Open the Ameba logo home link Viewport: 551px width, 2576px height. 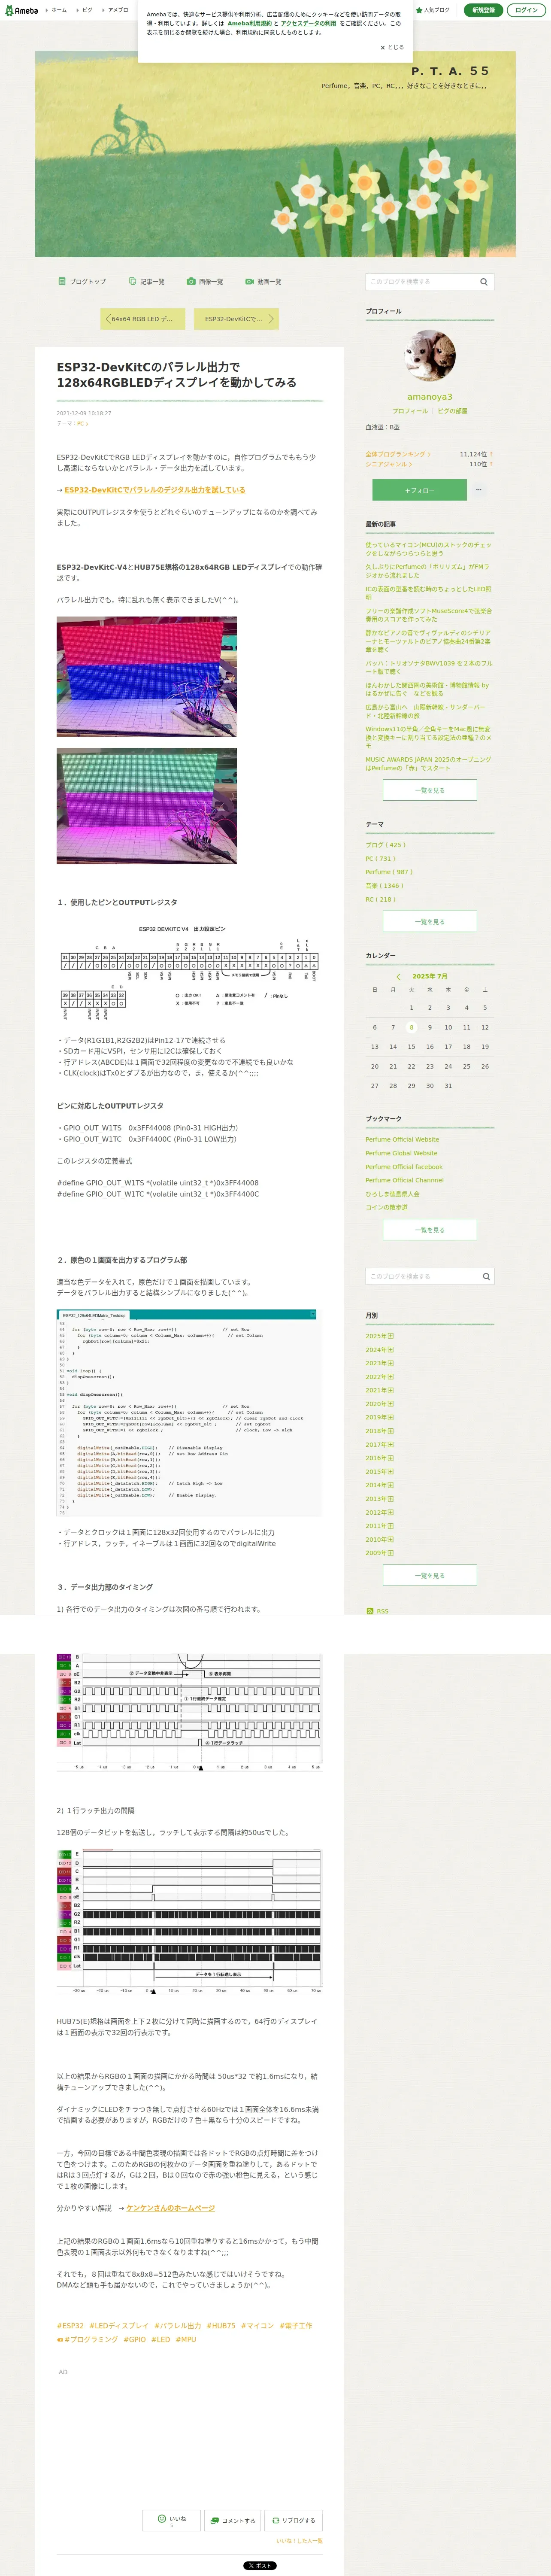click(21, 10)
